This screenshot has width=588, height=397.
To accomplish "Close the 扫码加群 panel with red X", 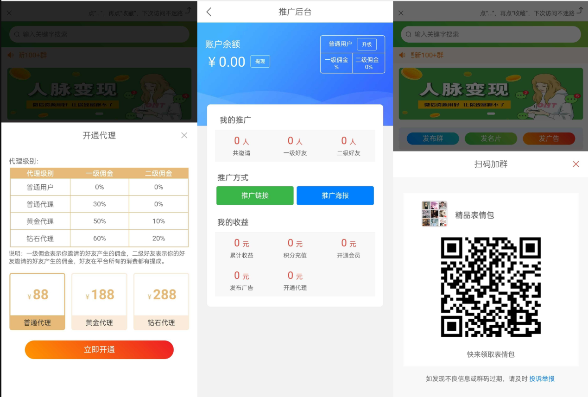I will pos(576,164).
